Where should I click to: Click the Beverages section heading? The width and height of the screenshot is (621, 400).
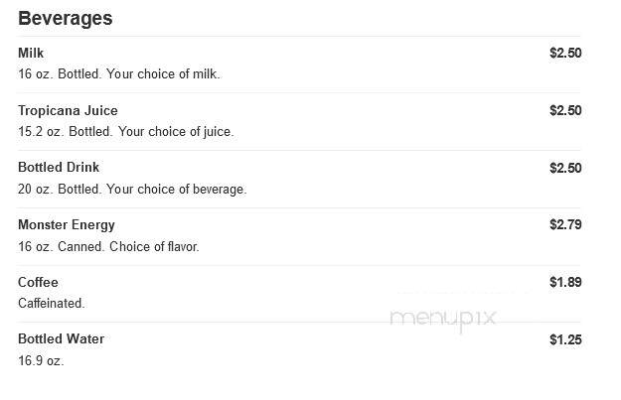[x=66, y=19]
